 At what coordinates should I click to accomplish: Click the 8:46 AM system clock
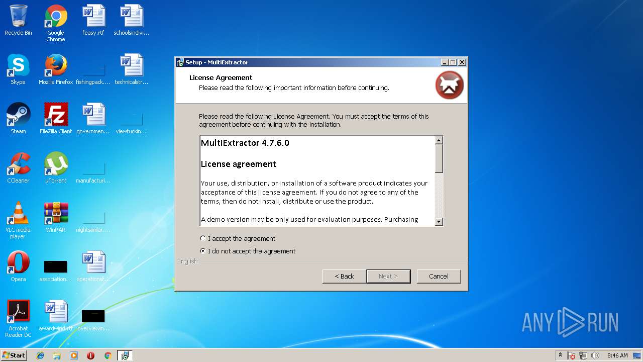(617, 355)
